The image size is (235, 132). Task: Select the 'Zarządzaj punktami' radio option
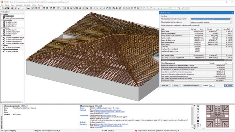[4, 22]
